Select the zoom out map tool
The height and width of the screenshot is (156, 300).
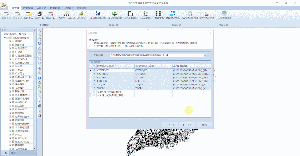pyautogui.click(x=40, y=35)
